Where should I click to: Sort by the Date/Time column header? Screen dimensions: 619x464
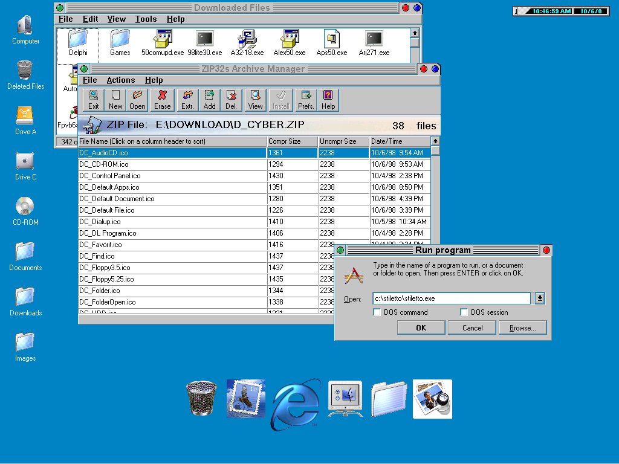pos(399,141)
